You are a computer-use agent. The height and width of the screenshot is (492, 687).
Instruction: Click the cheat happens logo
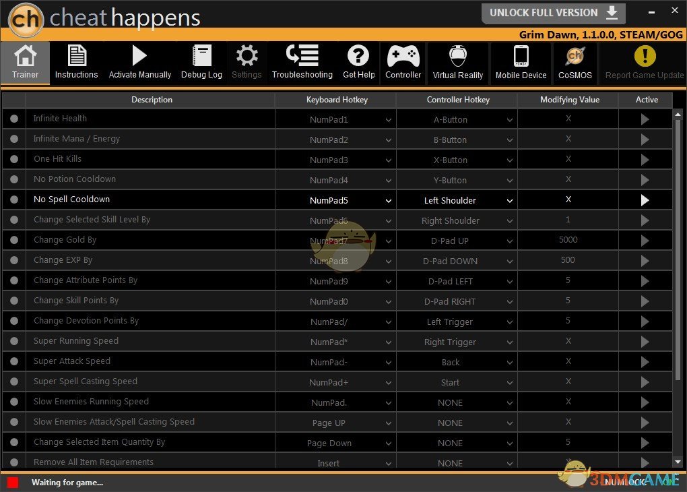click(x=104, y=18)
